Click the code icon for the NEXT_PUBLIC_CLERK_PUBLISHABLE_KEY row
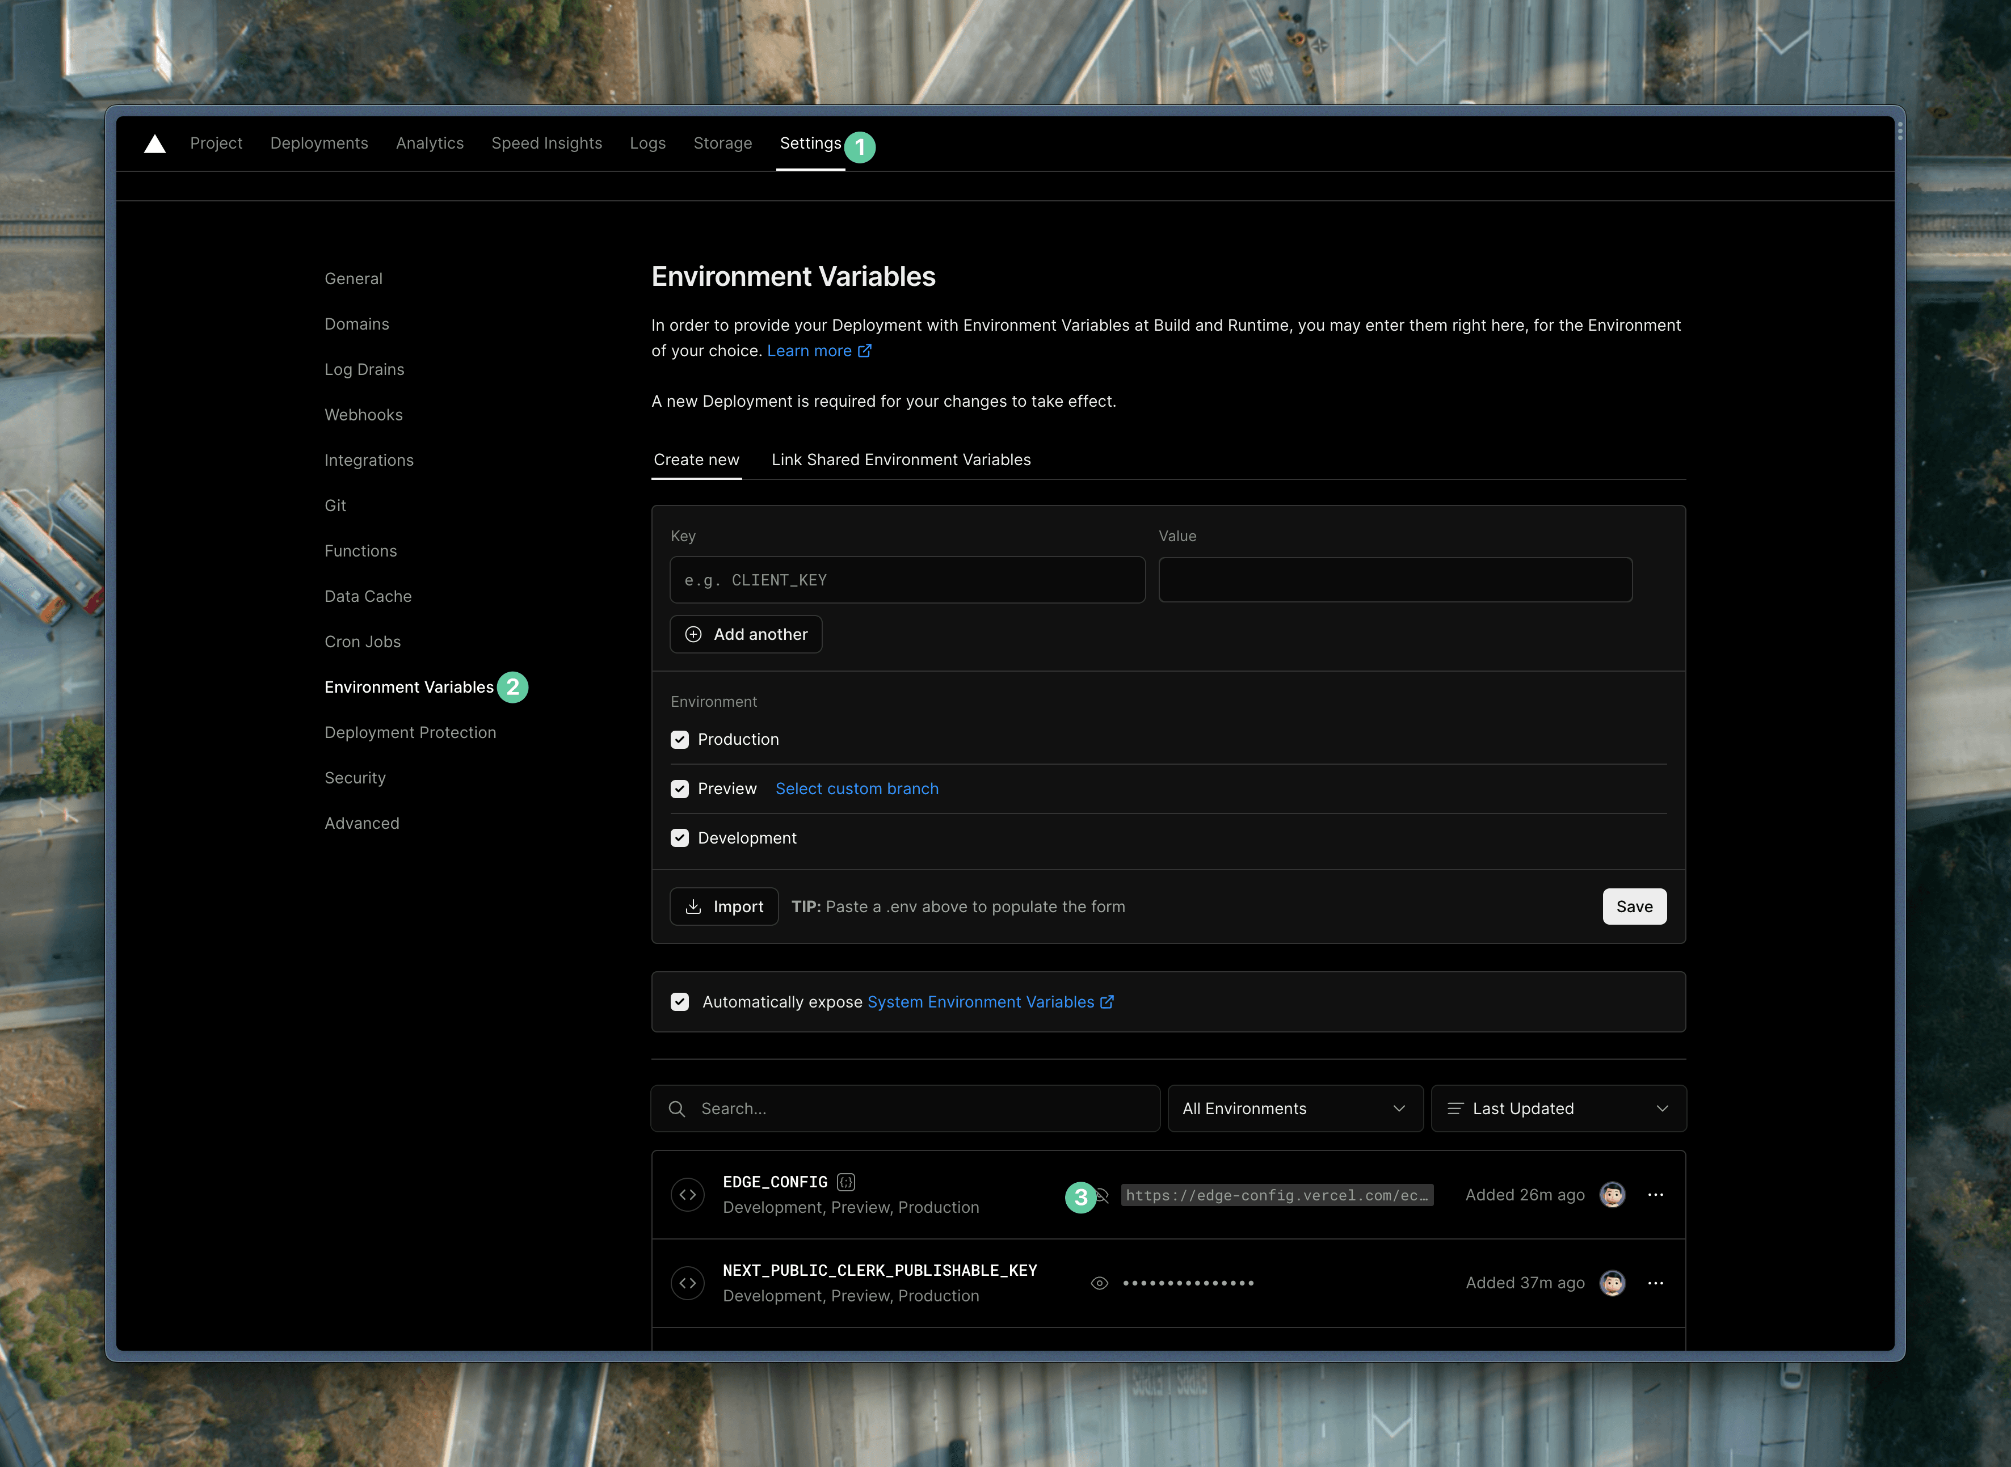This screenshot has height=1467, width=2011. [x=688, y=1283]
